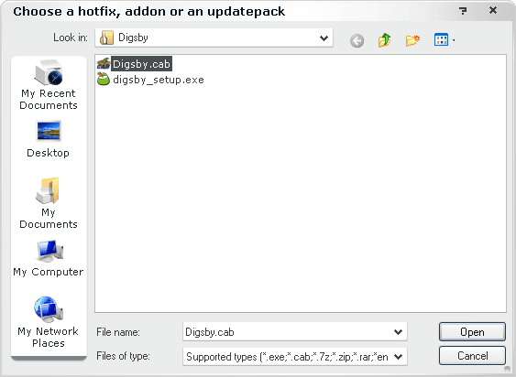Viewport: 516px width, 377px height.
Task: Click the Digsby folder icon in Look in
Action: click(106, 38)
